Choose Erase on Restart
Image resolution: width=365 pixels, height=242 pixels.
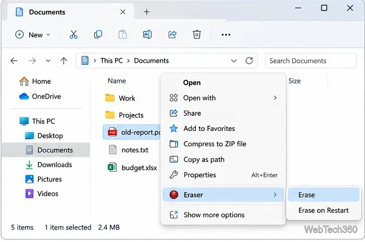(x=323, y=210)
